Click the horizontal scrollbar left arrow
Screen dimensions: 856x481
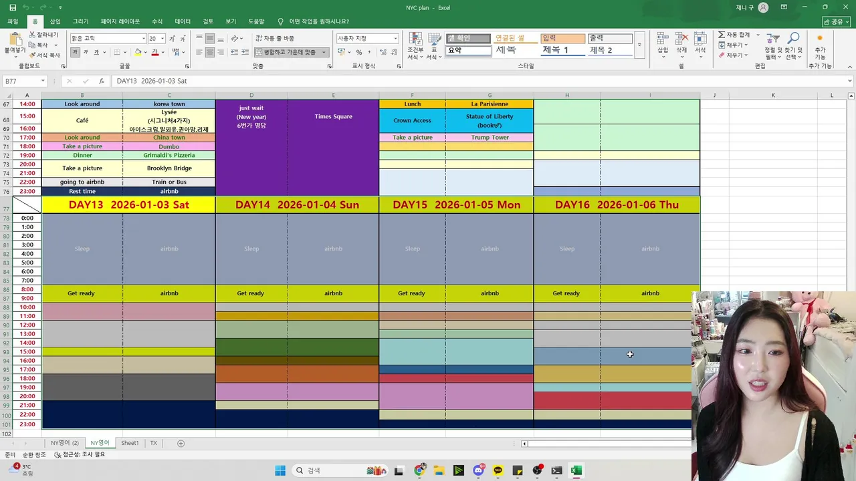click(x=524, y=444)
